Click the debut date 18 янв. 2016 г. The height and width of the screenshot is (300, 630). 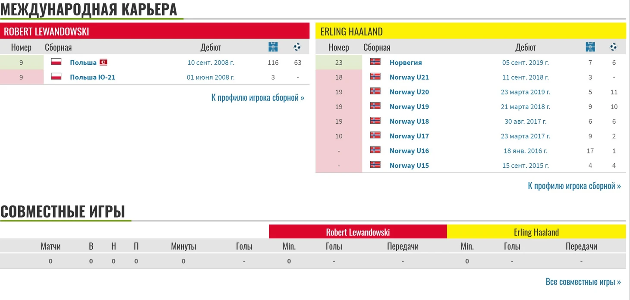click(526, 151)
